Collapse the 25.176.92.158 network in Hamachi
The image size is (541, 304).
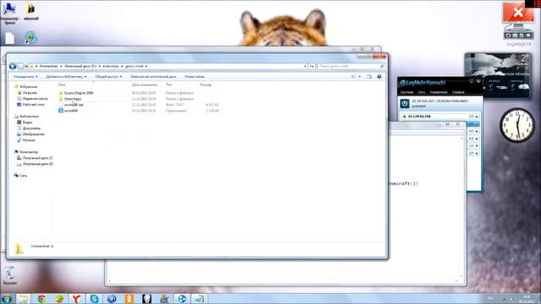(477, 117)
